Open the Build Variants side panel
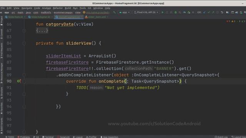This screenshot has width=246, height=138. coord(2,126)
